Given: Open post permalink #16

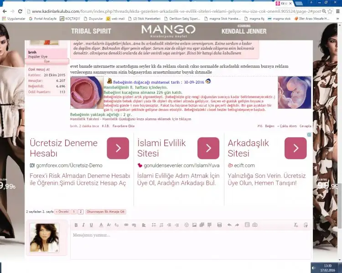Looking at the screenshot, I should pos(260,126).
